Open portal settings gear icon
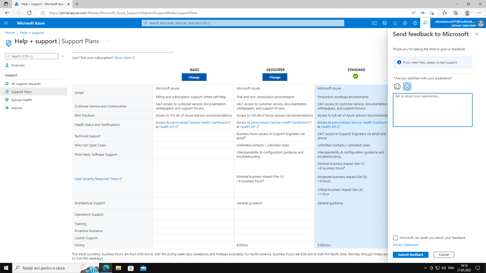This screenshot has width=486, height=273. point(405,23)
